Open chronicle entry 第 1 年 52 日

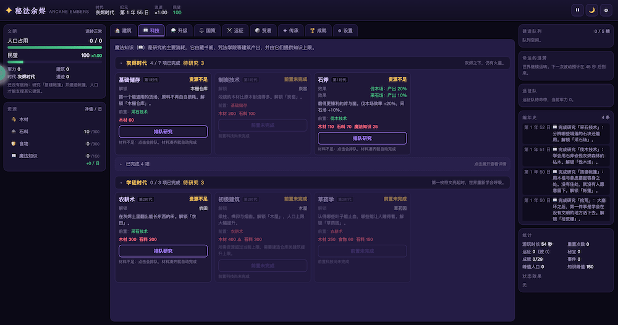pyautogui.click(x=565, y=133)
